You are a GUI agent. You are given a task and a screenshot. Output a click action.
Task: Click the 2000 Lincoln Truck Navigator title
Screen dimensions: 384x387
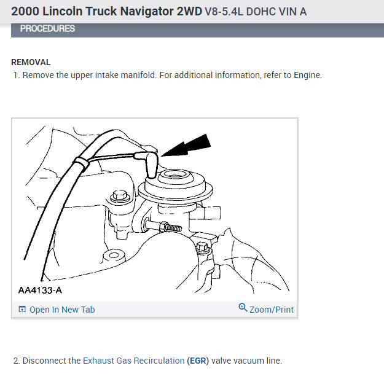(x=107, y=11)
